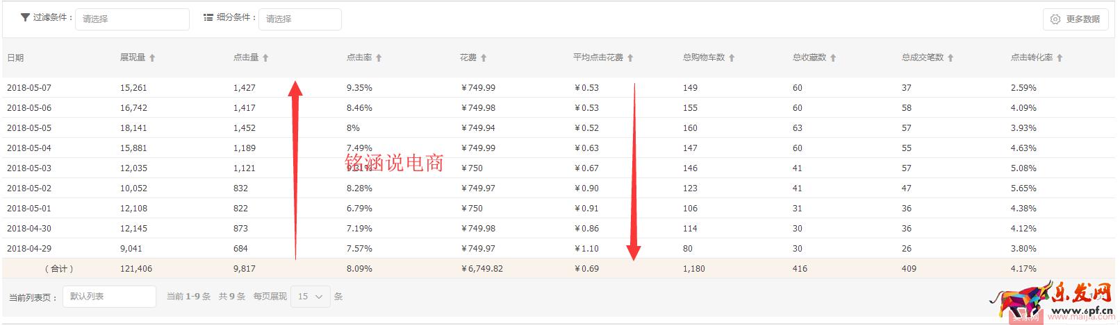
Task: Click the filter funnel icon
Action: [x=25, y=17]
